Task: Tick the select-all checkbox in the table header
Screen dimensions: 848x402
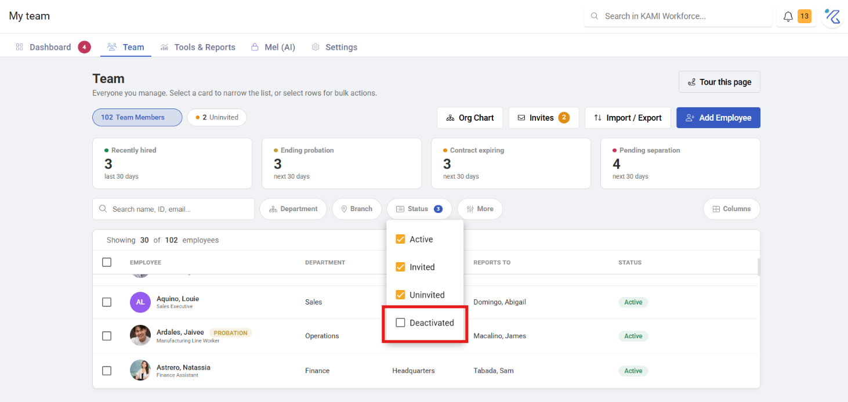Action: click(x=107, y=262)
